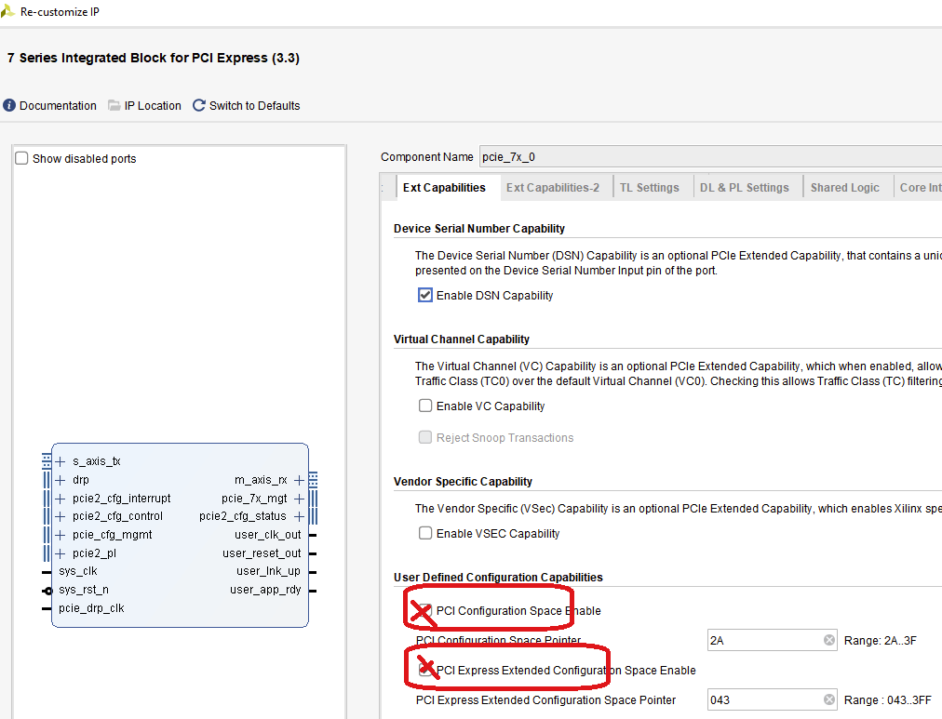Viewport: 942px width, 719px height.
Task: Select the sys_clk port label
Action: pyautogui.click(x=78, y=571)
